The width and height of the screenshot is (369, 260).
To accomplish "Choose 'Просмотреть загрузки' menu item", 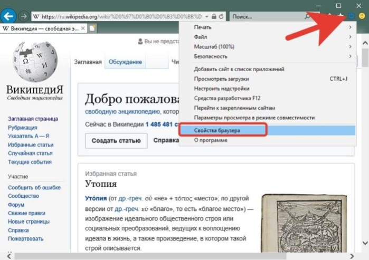I will (268, 79).
